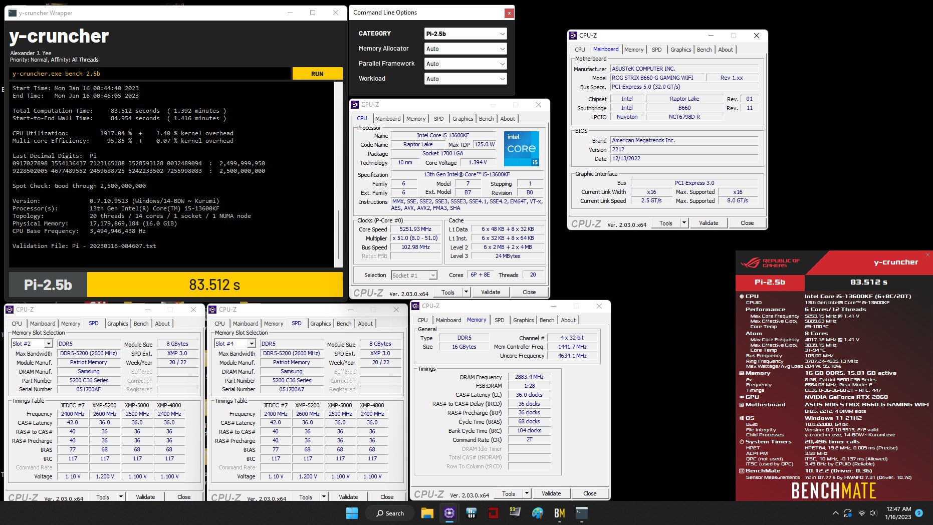The height and width of the screenshot is (525, 933).
Task: Open the CATEGORY dropdown showing Pi-2.5b
Action: 465,34
